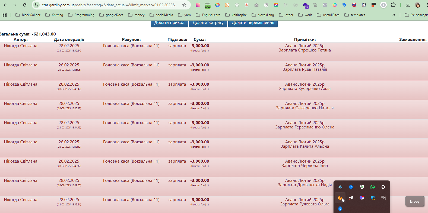Click the Загальна сума total text
This screenshot has height=213, width=428.
[28, 34]
